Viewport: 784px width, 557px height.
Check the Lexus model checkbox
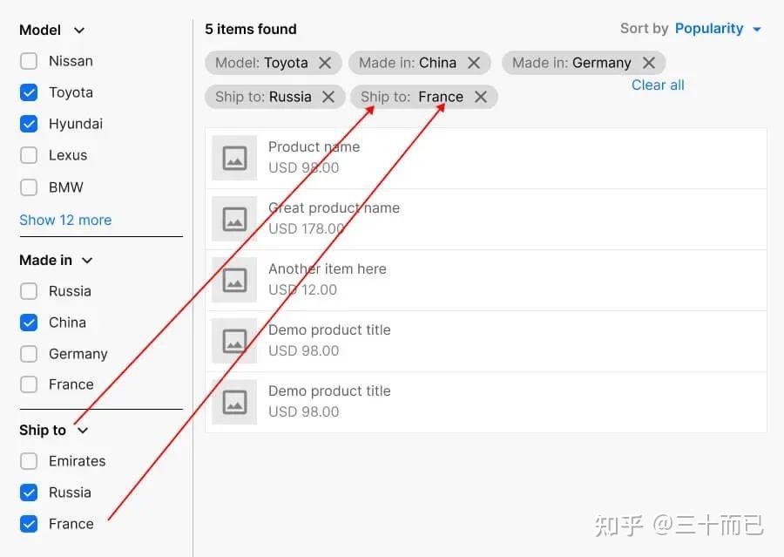tap(29, 155)
